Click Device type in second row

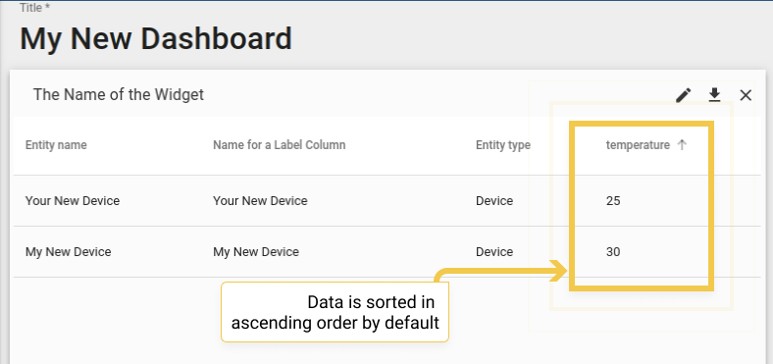(494, 252)
